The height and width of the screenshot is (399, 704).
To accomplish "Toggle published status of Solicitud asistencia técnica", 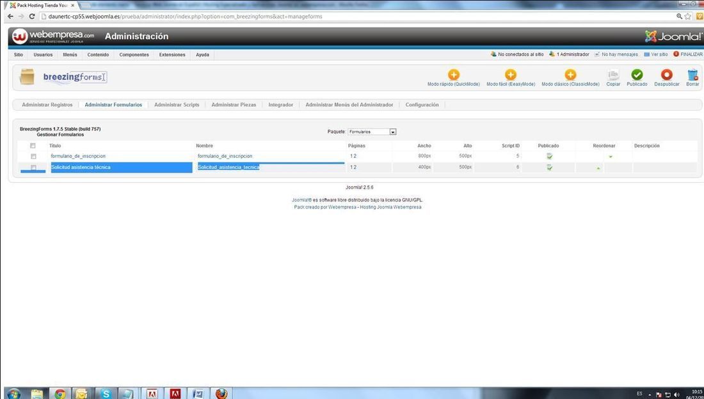I will [x=550, y=168].
